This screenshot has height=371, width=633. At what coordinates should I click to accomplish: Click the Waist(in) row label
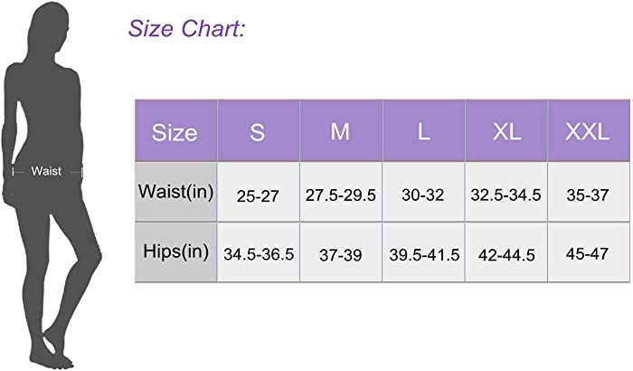click(x=176, y=192)
